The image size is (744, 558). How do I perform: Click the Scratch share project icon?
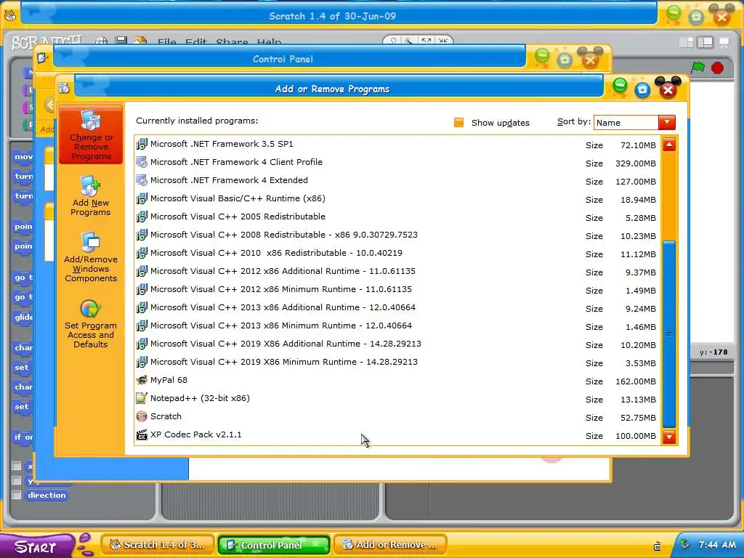[x=140, y=41]
